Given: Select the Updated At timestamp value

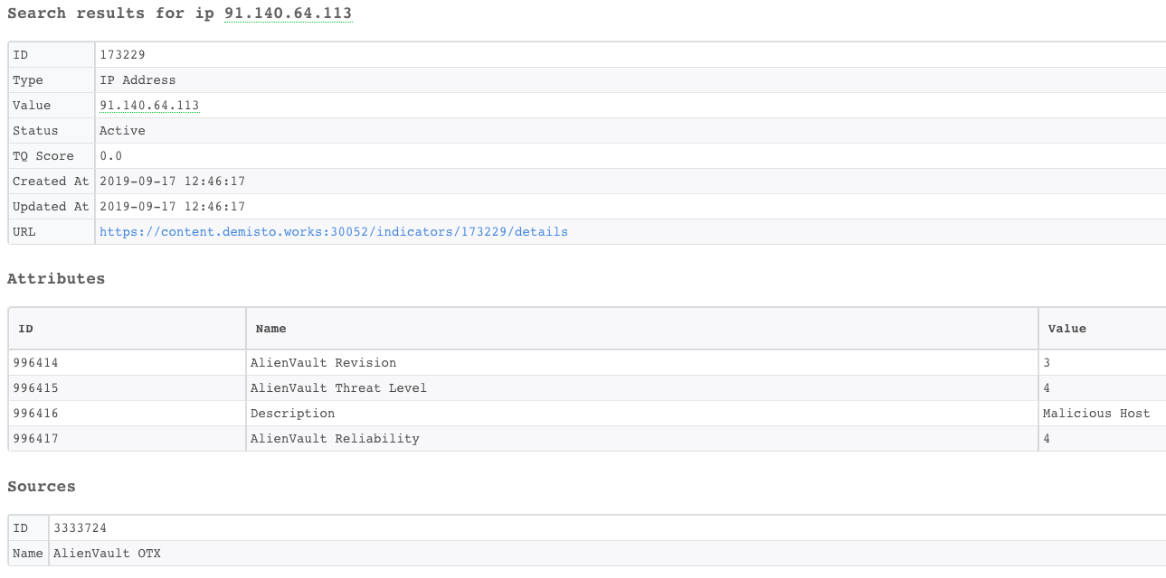Looking at the screenshot, I should (172, 207).
